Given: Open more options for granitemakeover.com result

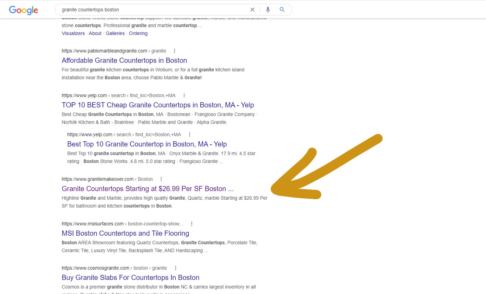Looking at the screenshot, I should 161,179.
